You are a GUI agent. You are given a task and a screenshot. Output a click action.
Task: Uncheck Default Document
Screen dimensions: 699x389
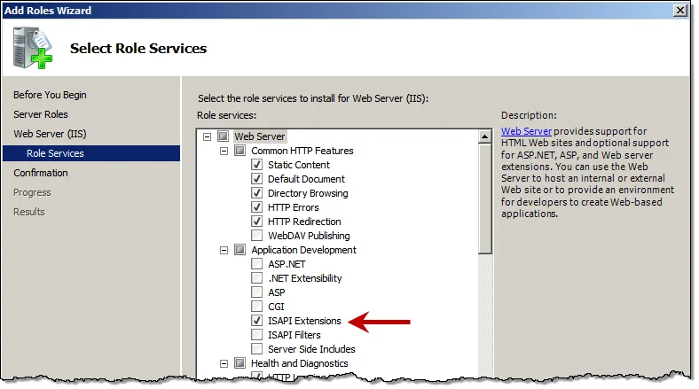tap(256, 179)
